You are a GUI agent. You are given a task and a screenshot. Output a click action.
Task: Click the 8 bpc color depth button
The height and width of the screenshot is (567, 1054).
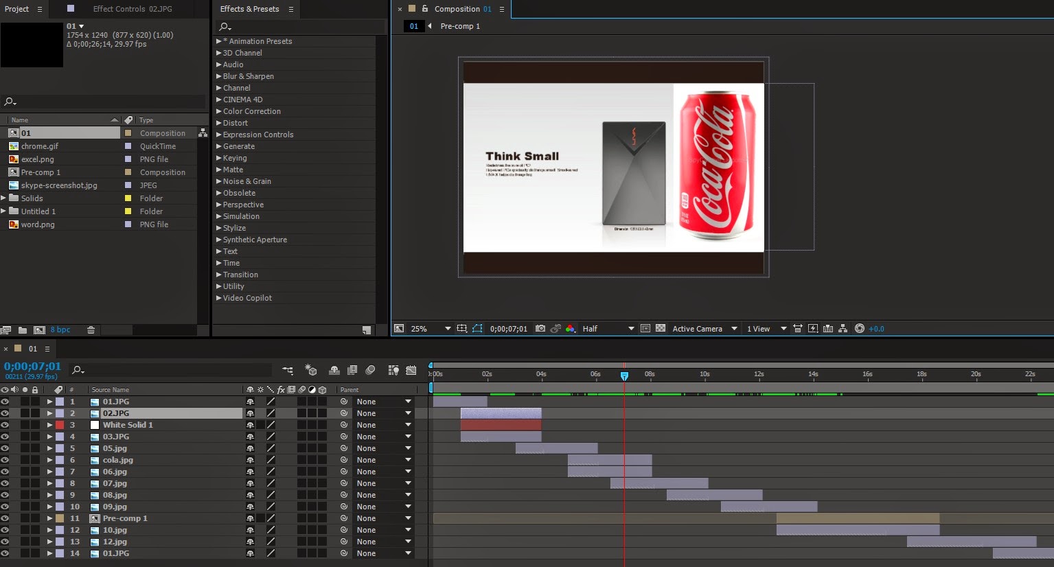(x=60, y=330)
